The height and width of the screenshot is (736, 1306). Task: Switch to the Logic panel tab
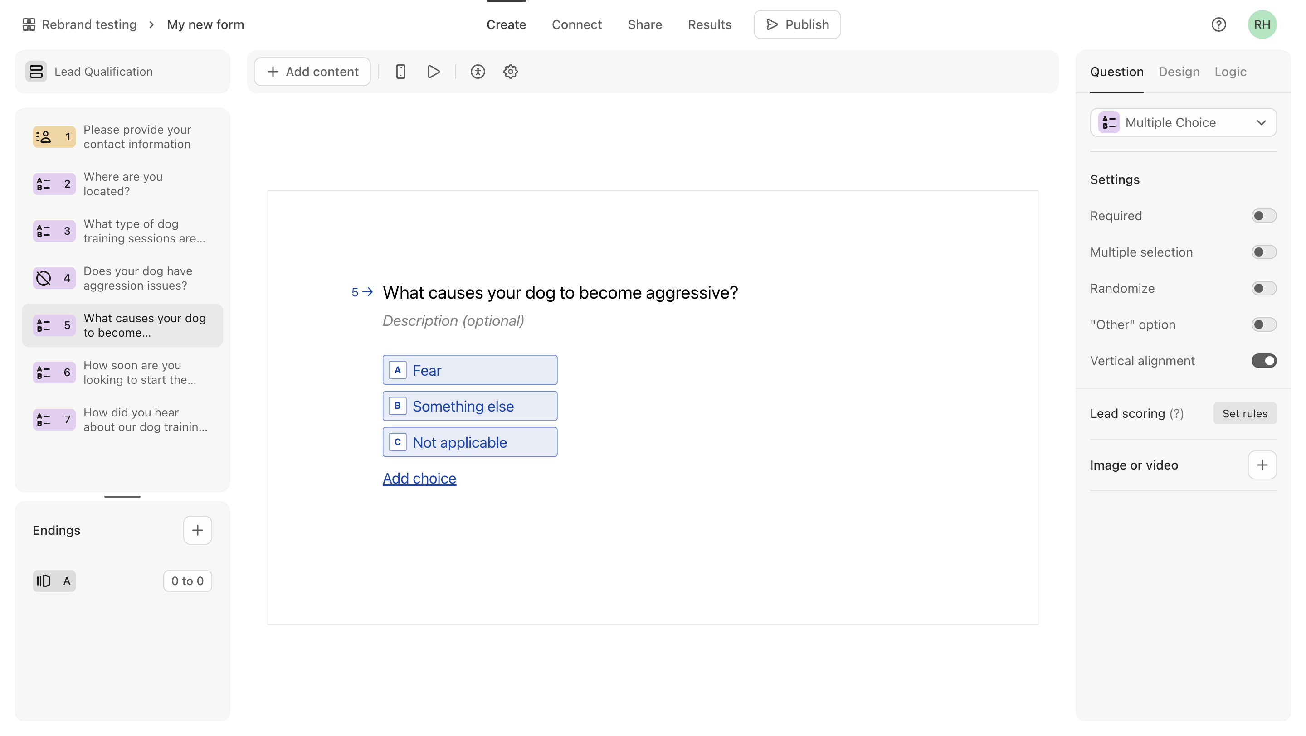(x=1230, y=72)
